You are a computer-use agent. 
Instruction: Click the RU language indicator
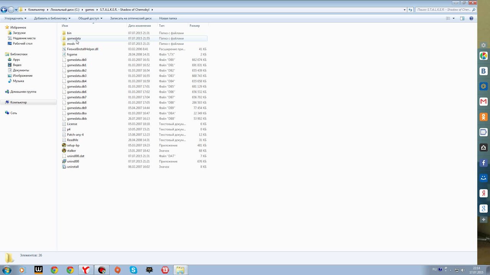[434, 270]
